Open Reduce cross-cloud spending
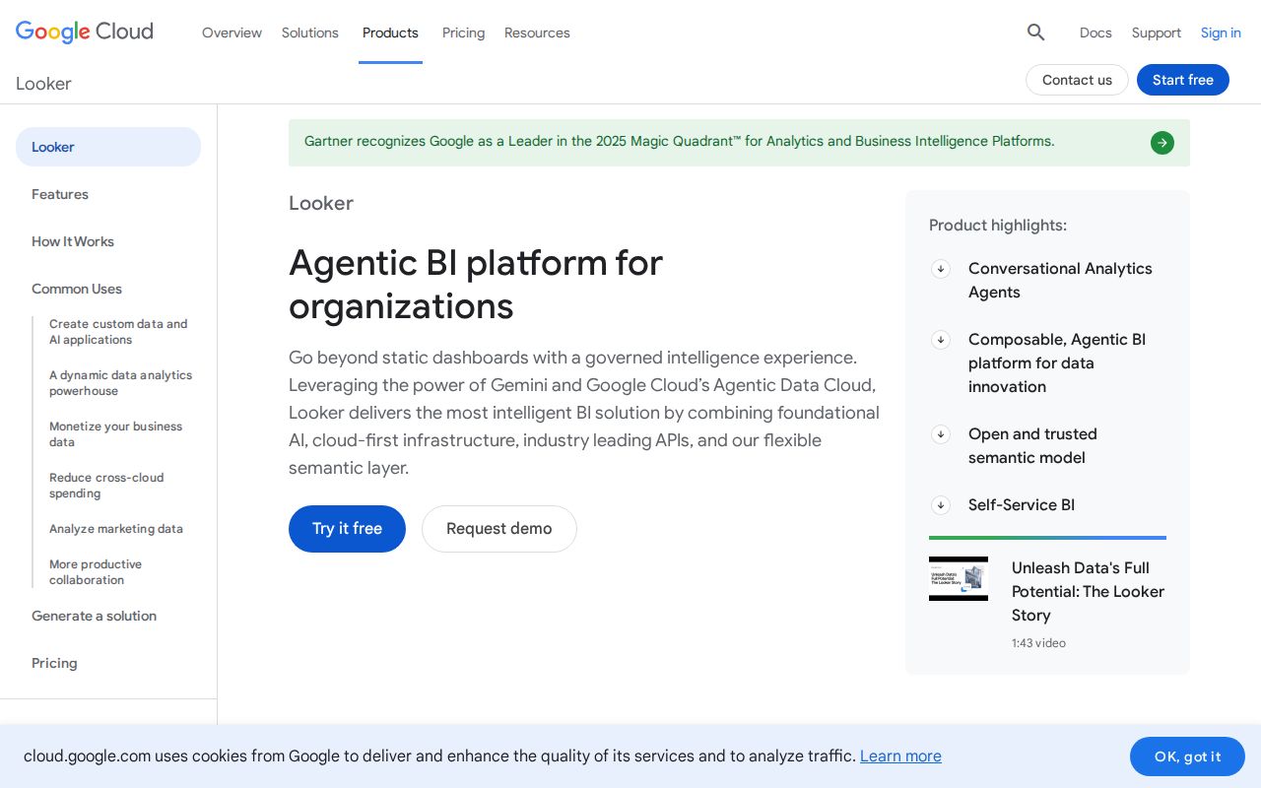The width and height of the screenshot is (1261, 788). (x=106, y=486)
